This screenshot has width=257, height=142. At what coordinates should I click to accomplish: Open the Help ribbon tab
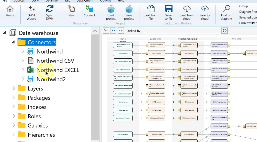pyautogui.click(x=121, y=1)
